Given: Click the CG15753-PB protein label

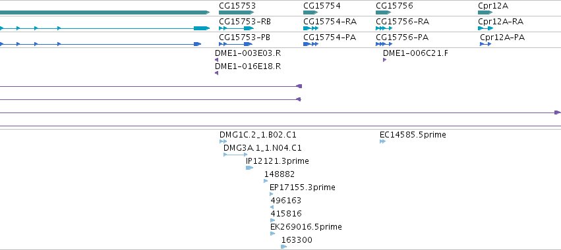Looking at the screenshot, I should point(245,37).
